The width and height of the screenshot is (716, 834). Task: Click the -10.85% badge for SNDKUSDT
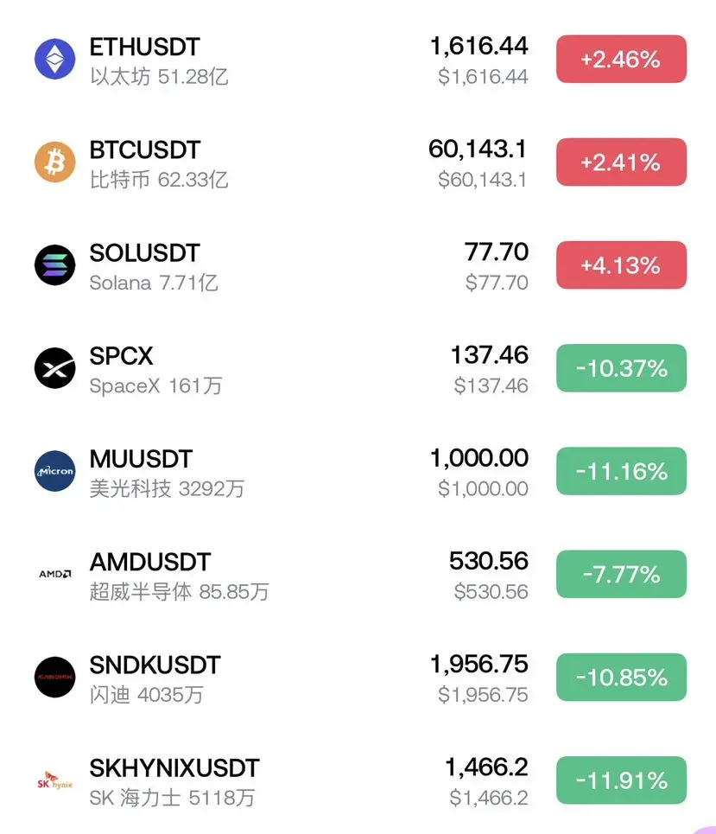pos(621,677)
